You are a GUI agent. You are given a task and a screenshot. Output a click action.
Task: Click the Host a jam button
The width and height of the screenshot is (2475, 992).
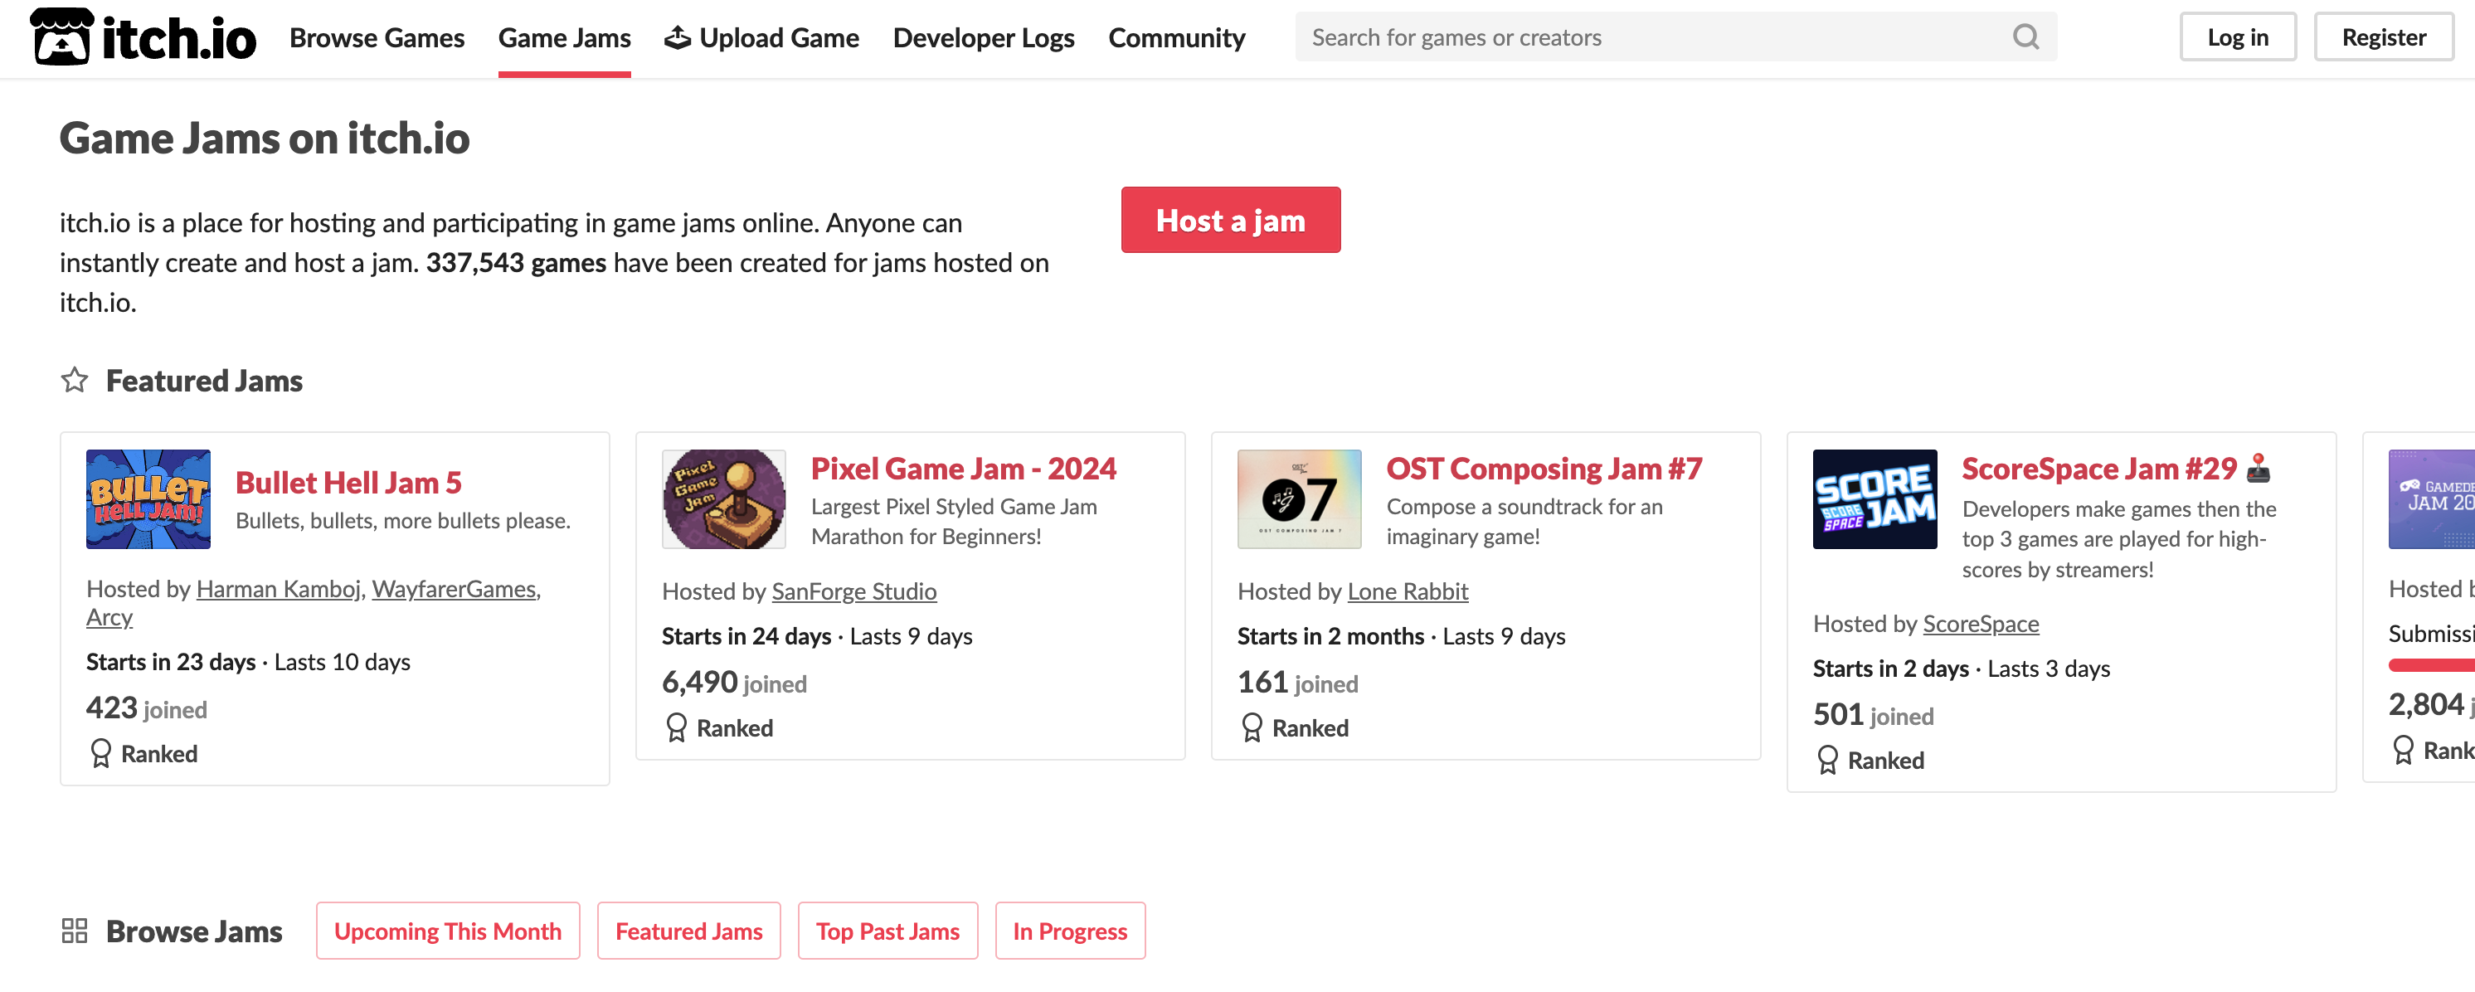[x=1231, y=220]
